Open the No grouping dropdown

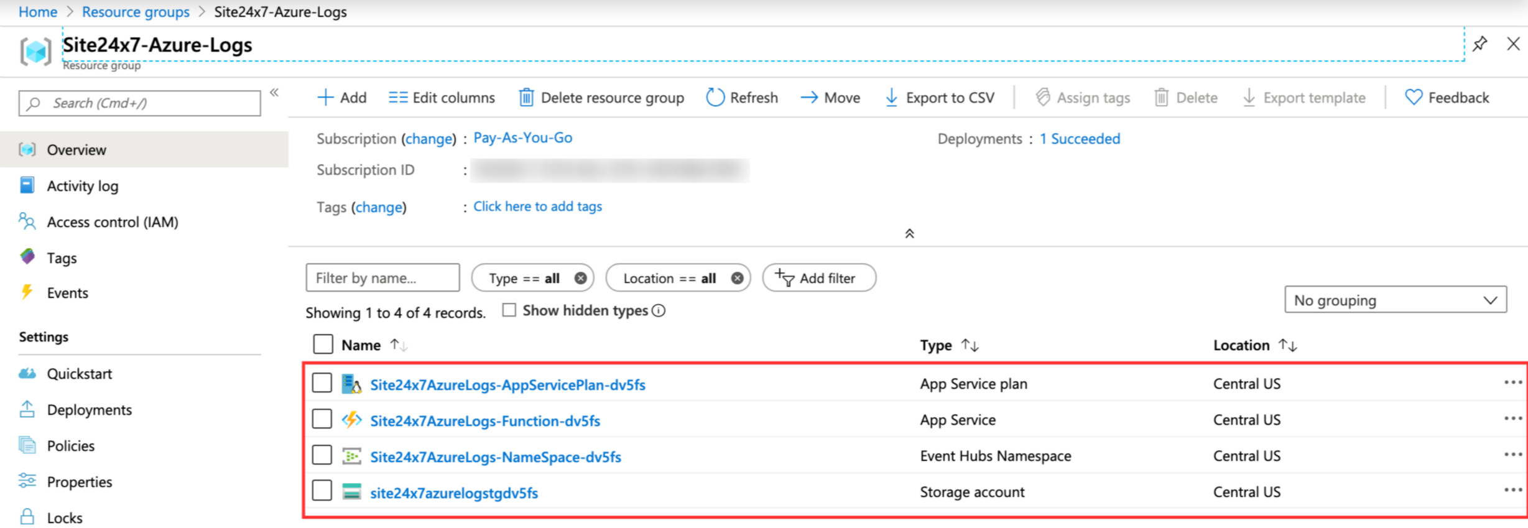[x=1396, y=300]
